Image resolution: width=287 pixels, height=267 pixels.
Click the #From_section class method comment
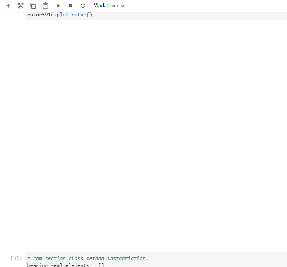click(x=87, y=258)
